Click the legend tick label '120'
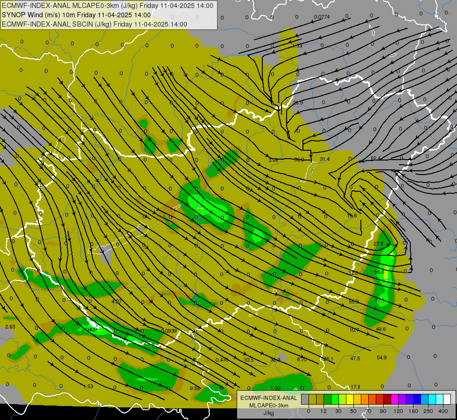 pyautogui.click(x=398, y=411)
